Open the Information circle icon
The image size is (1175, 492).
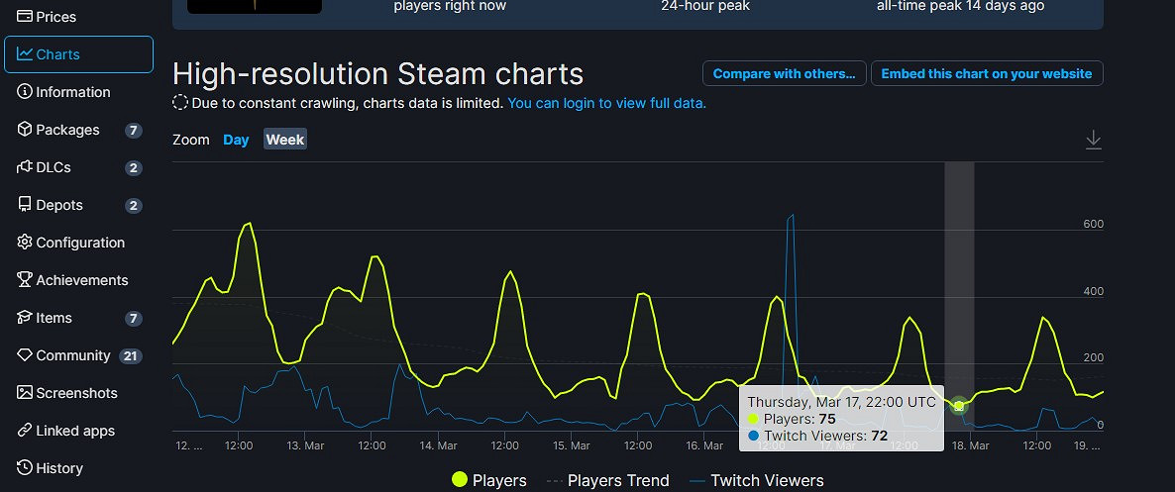pyautogui.click(x=25, y=92)
